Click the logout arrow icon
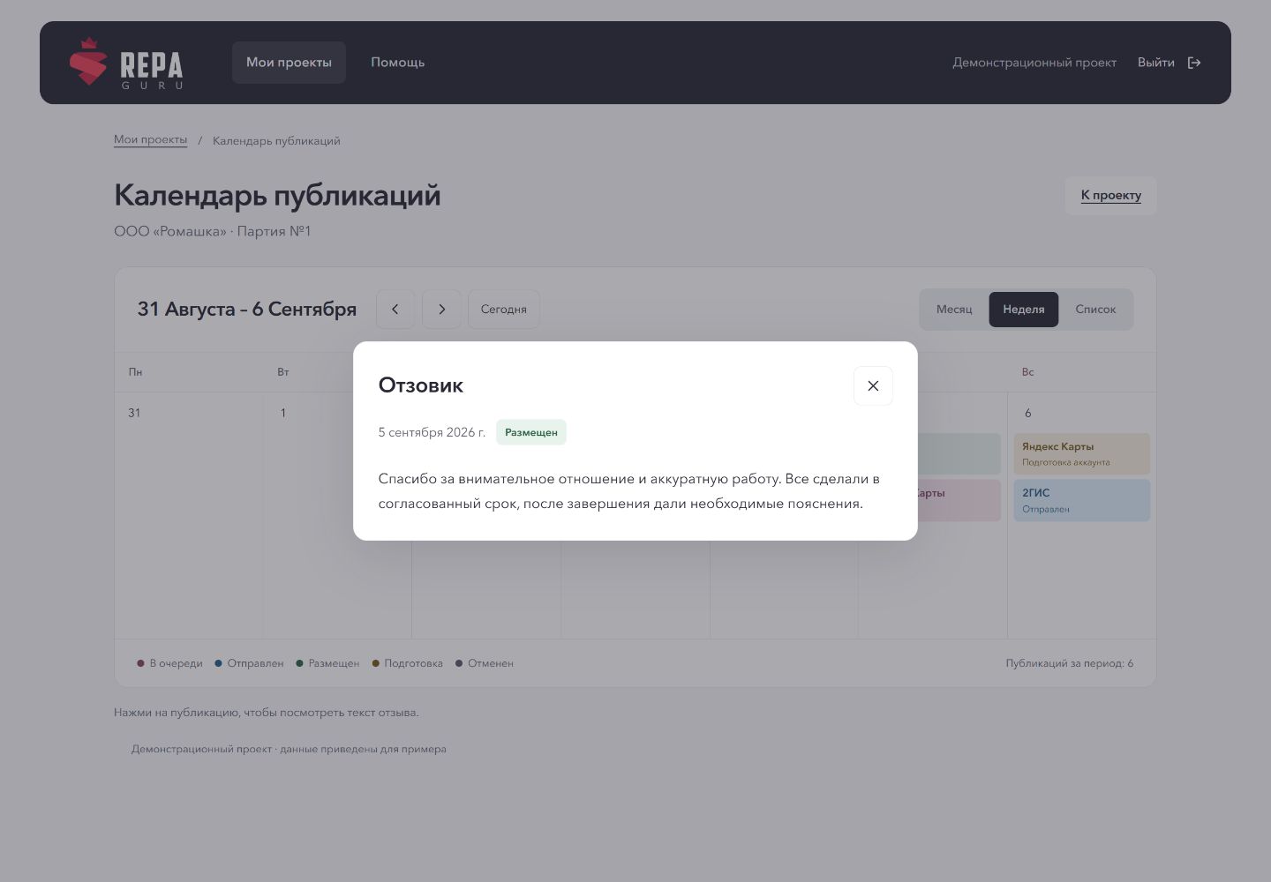 pos(1194,63)
